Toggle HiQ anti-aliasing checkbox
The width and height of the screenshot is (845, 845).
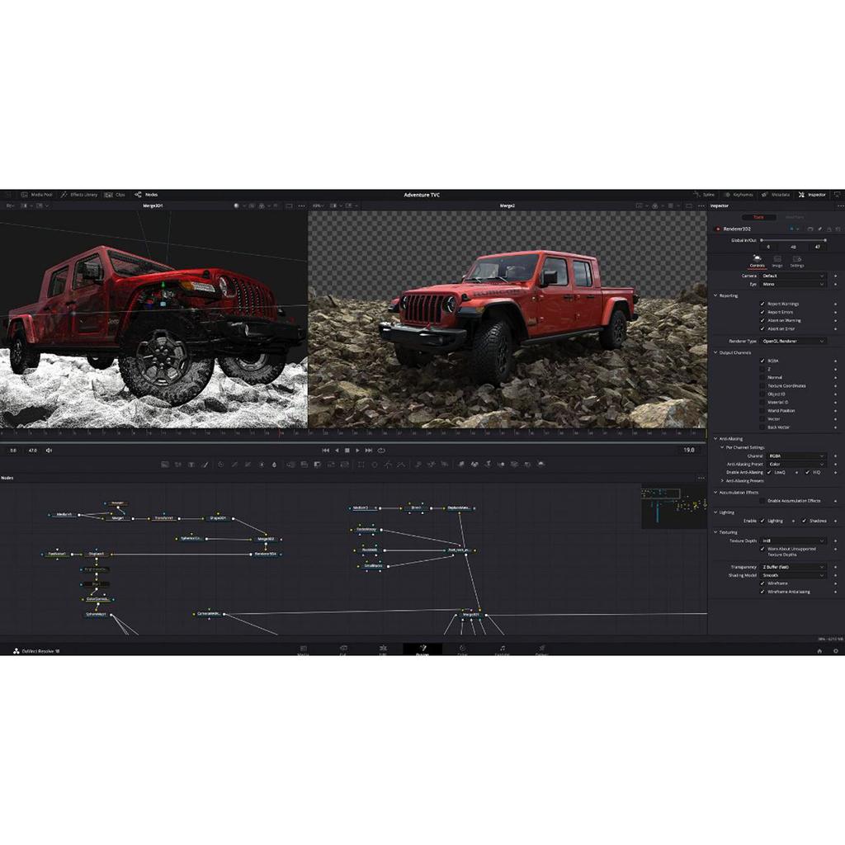coord(807,472)
